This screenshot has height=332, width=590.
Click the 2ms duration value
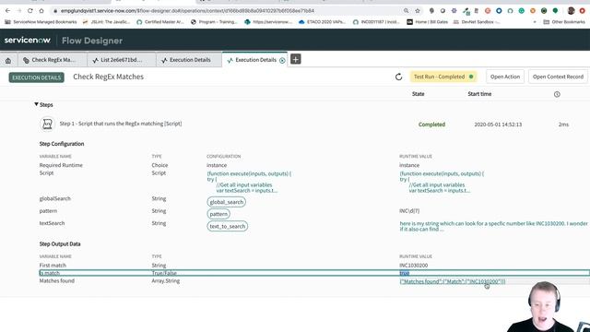563,125
